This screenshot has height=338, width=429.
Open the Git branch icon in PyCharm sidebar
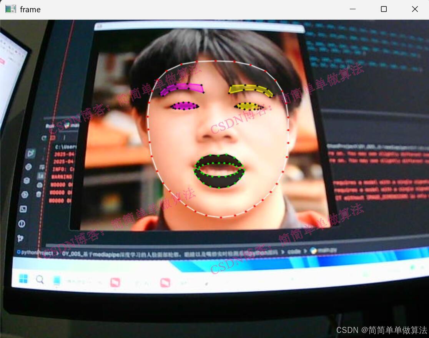(x=20, y=239)
